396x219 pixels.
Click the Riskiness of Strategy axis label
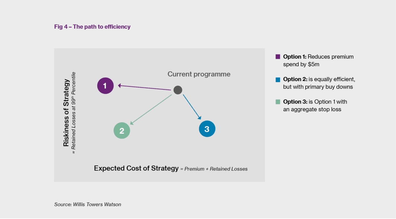(x=66, y=113)
